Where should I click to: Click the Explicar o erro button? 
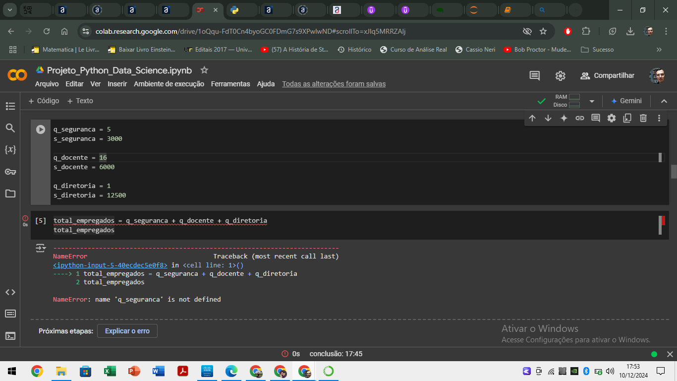(x=127, y=331)
